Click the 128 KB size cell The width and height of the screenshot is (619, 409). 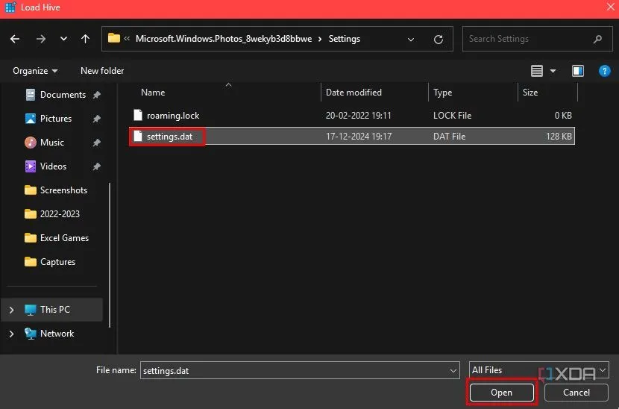click(559, 137)
